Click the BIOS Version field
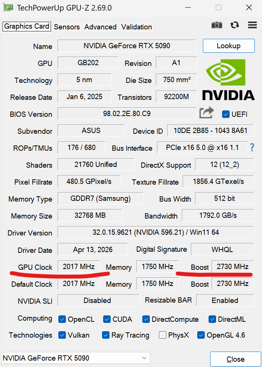The image size is (262, 367). coord(127,113)
